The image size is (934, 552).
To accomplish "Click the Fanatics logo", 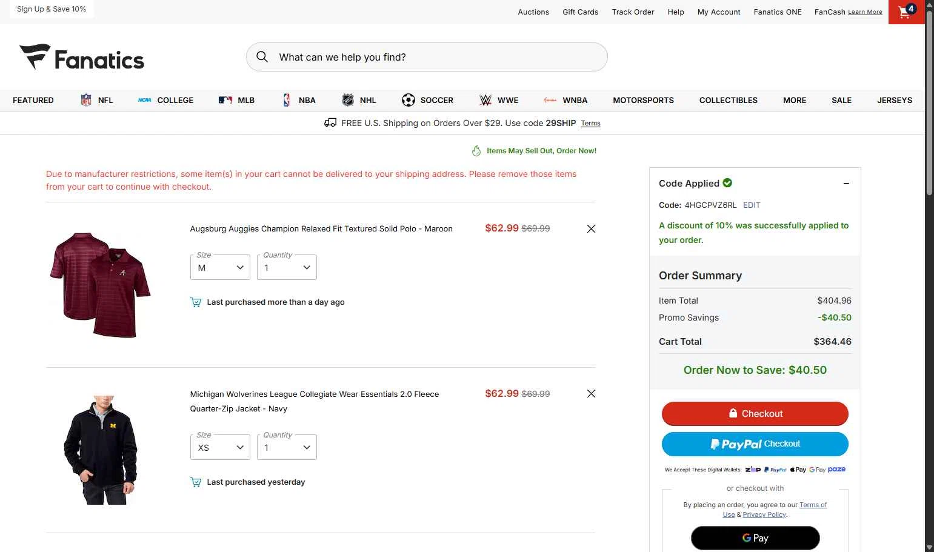I will click(82, 58).
